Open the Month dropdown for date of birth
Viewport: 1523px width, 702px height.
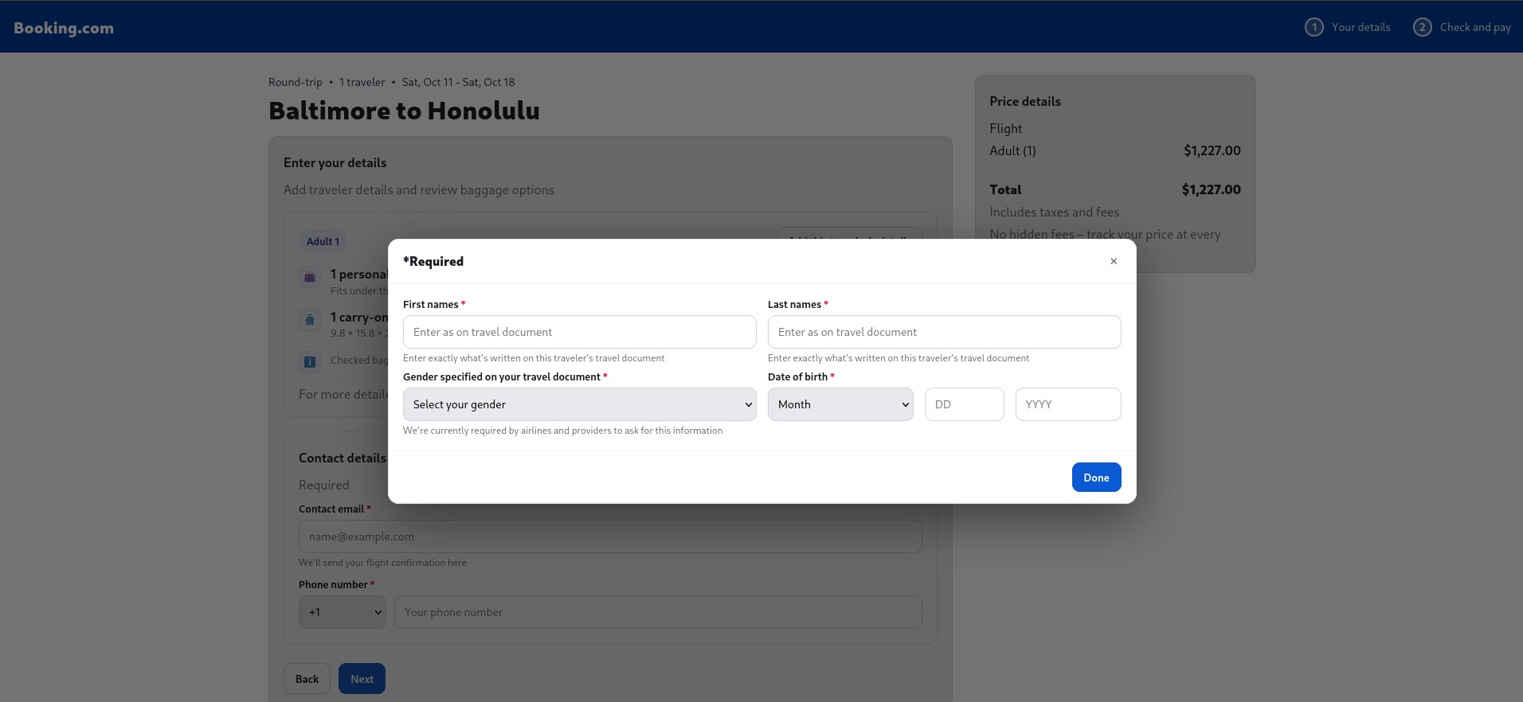(x=840, y=404)
